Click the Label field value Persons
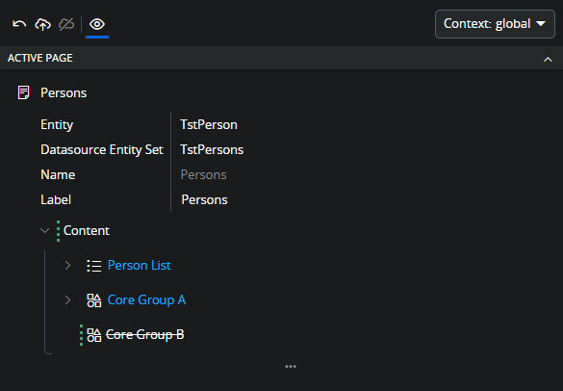563x391 pixels. point(204,199)
